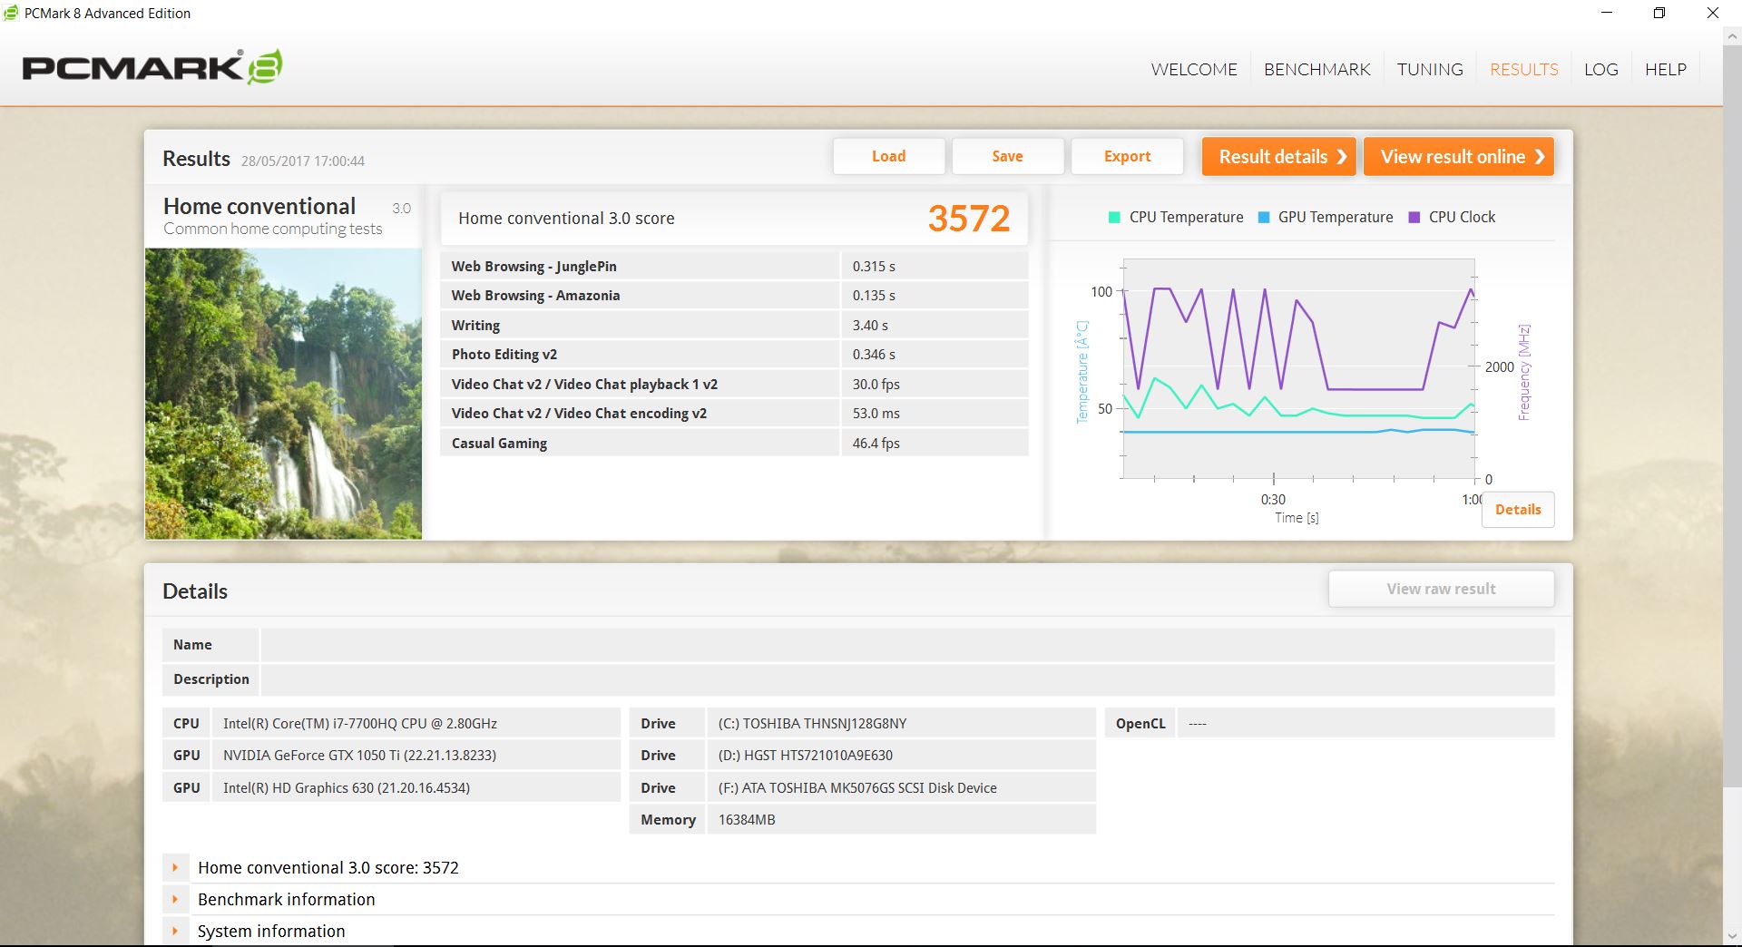Click the Name field
This screenshot has width=1742, height=947.
[907, 645]
